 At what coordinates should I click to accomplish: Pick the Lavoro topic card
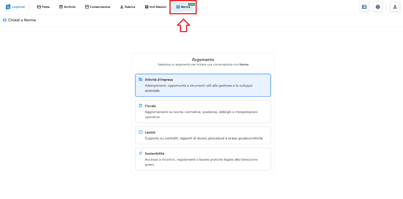203,135
